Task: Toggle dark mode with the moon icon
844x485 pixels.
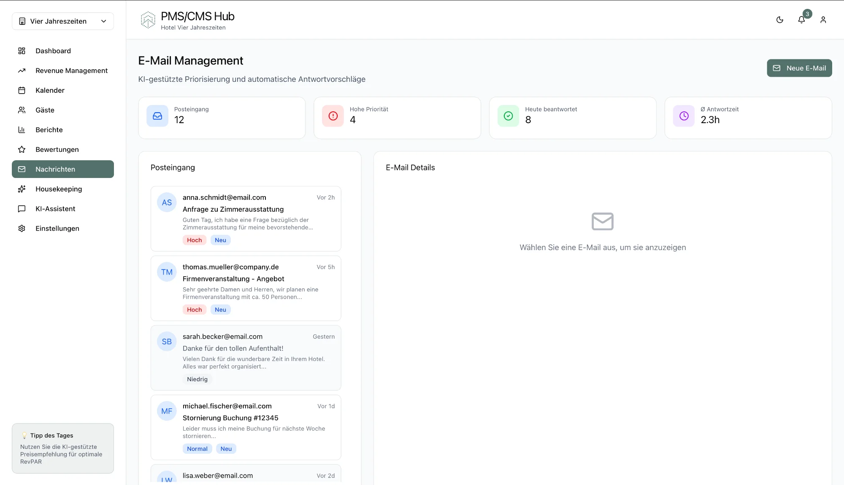Action: (x=779, y=20)
